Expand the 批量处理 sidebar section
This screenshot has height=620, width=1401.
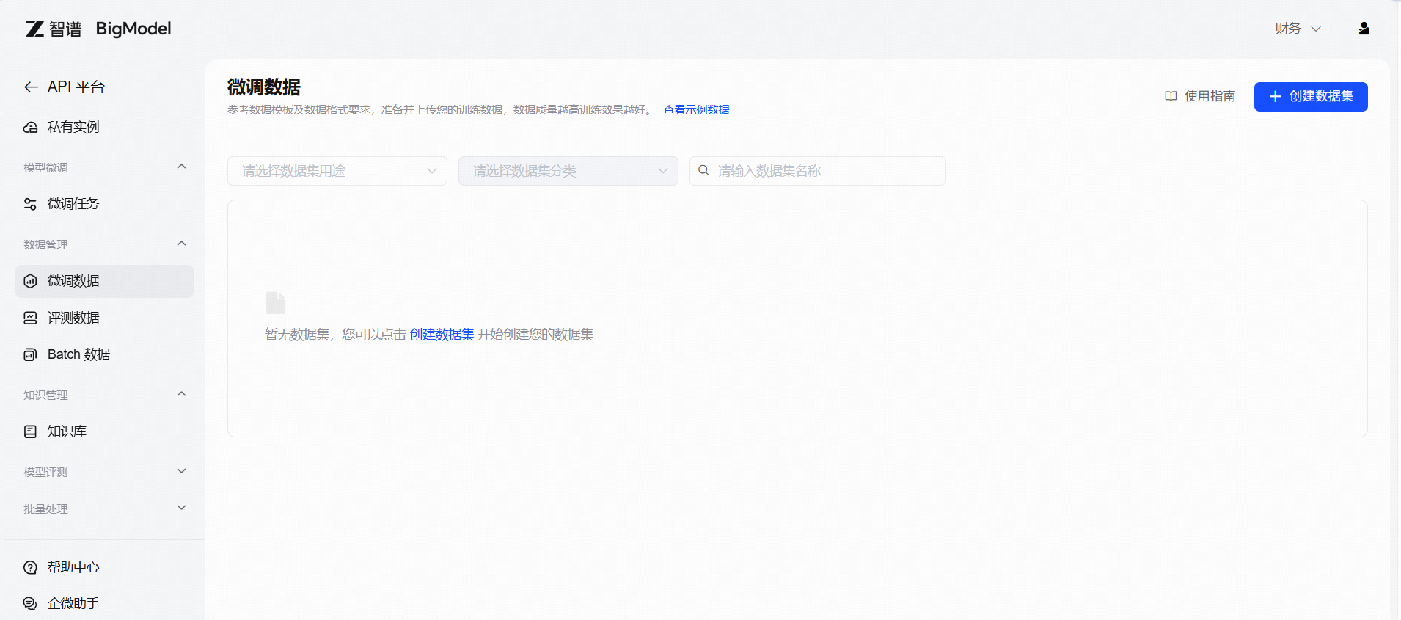(x=181, y=508)
